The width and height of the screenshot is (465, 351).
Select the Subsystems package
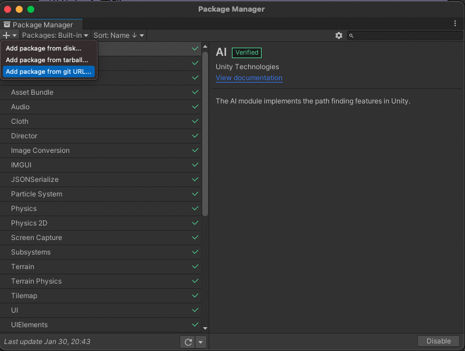click(x=101, y=252)
